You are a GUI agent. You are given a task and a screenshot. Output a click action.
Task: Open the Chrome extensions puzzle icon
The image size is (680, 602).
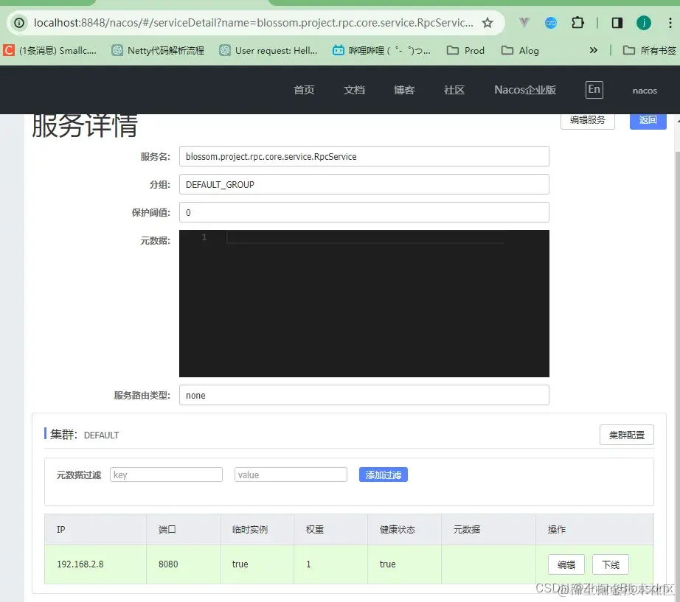(x=577, y=23)
